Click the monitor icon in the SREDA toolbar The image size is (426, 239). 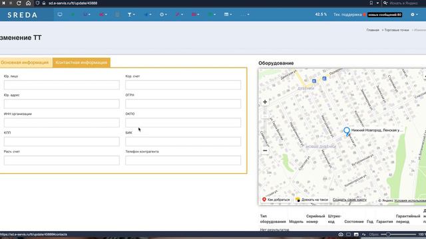(60, 15)
